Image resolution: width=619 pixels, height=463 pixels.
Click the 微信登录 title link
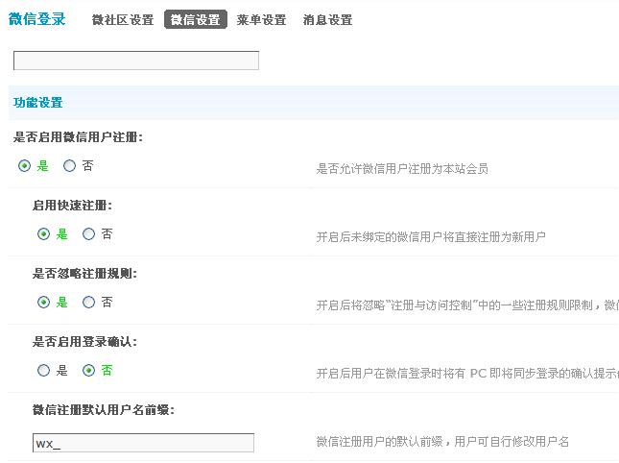point(36,19)
